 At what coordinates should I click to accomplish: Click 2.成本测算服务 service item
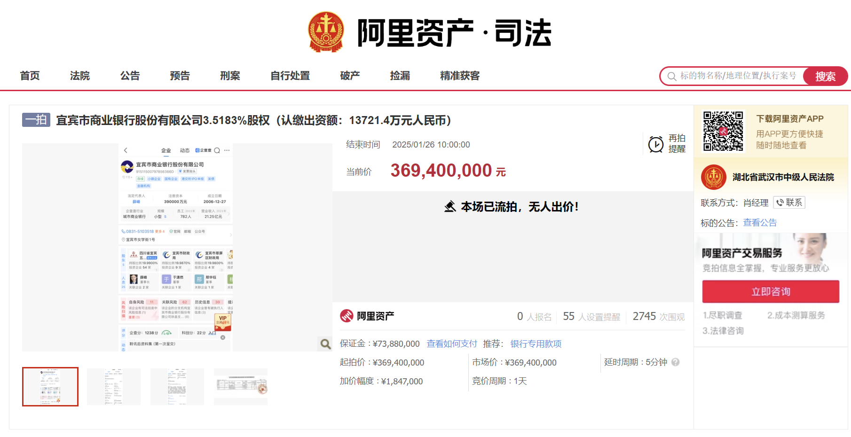click(796, 315)
